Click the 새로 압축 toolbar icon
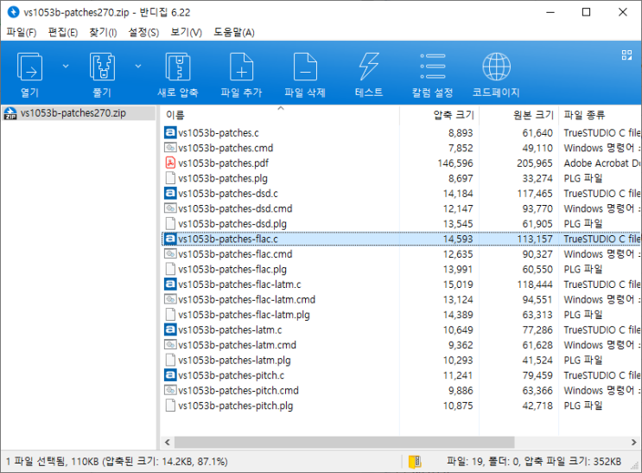 pos(178,67)
